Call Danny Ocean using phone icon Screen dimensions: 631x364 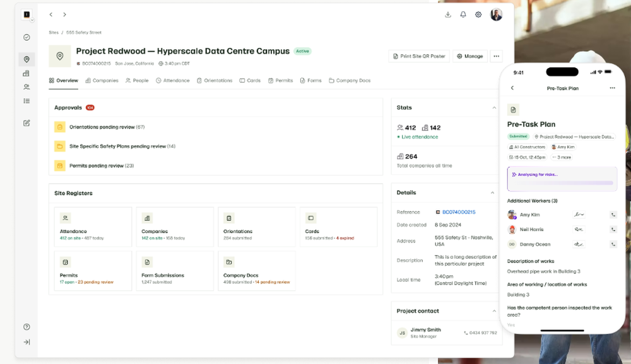pos(613,244)
